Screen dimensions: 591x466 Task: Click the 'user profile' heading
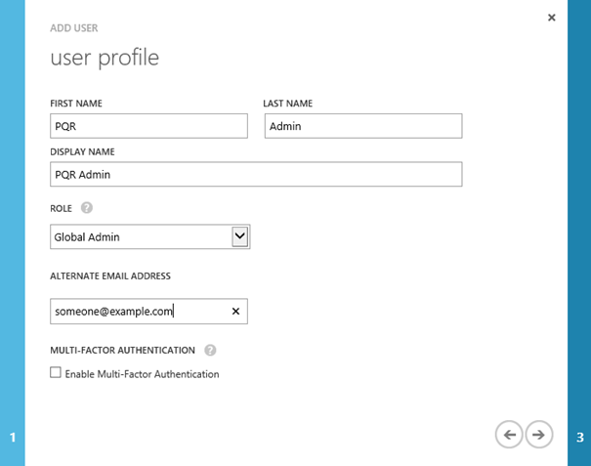[105, 58]
